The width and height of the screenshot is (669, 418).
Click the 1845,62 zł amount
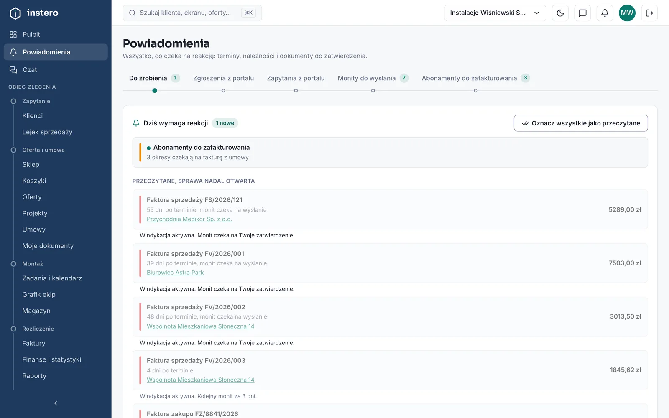point(625,370)
